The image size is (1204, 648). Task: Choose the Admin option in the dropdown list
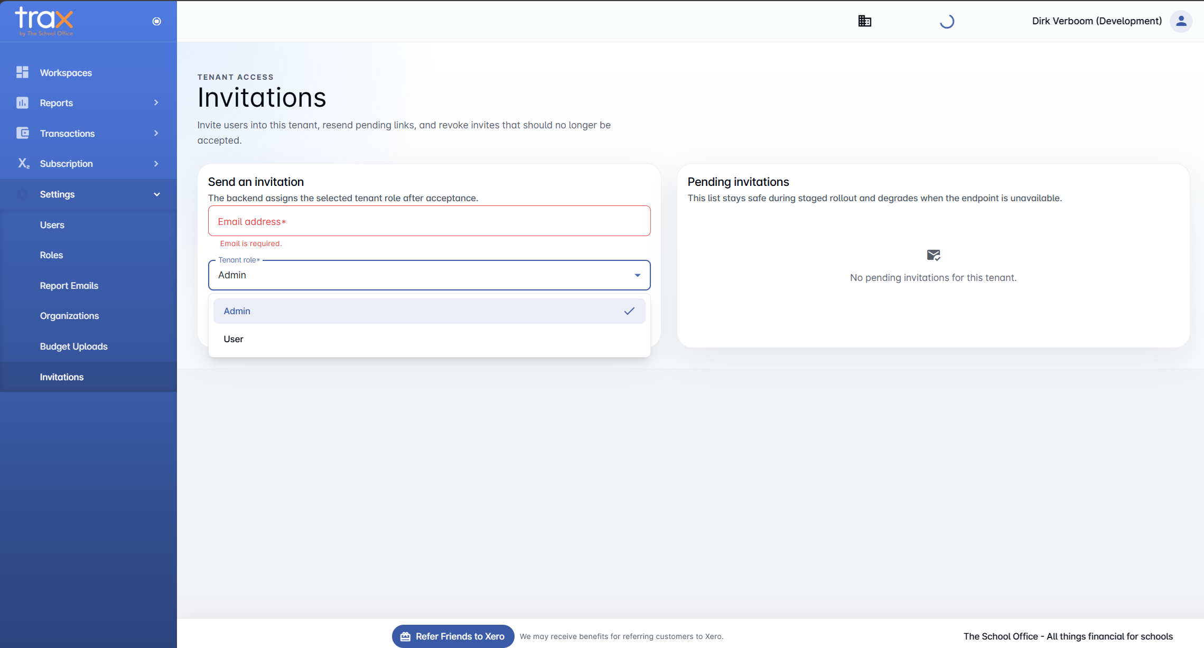pyautogui.click(x=429, y=311)
